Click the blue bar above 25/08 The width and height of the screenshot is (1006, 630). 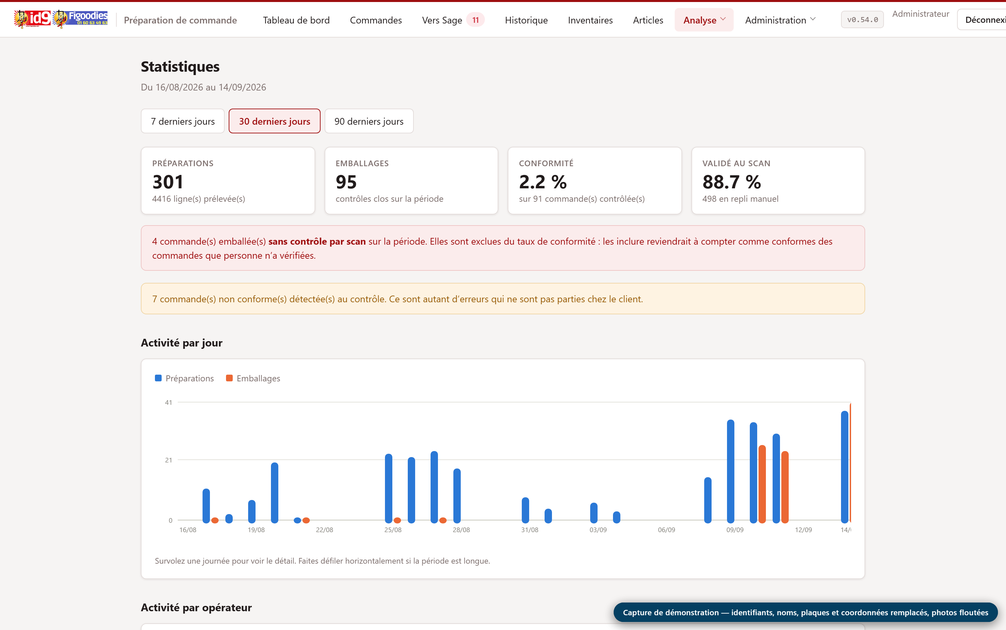point(388,488)
